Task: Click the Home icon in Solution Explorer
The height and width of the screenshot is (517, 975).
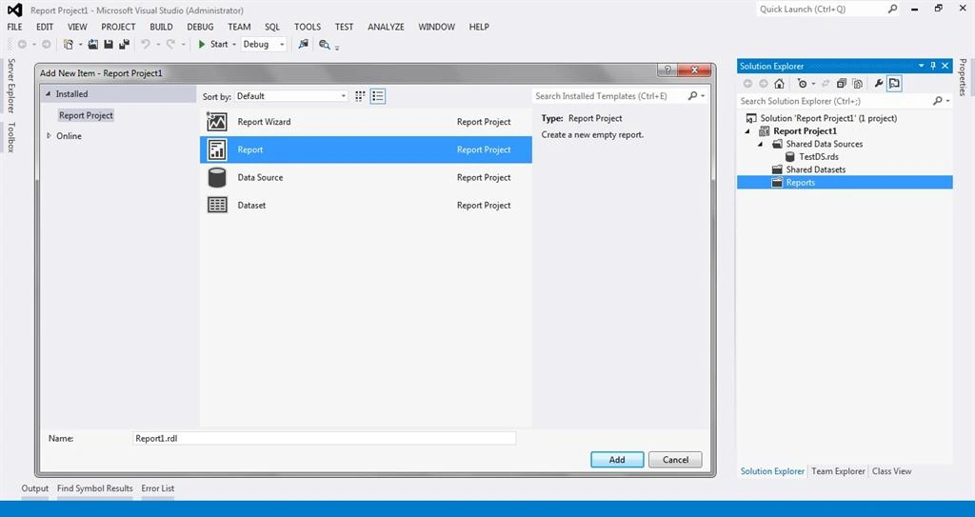Action: click(x=779, y=84)
